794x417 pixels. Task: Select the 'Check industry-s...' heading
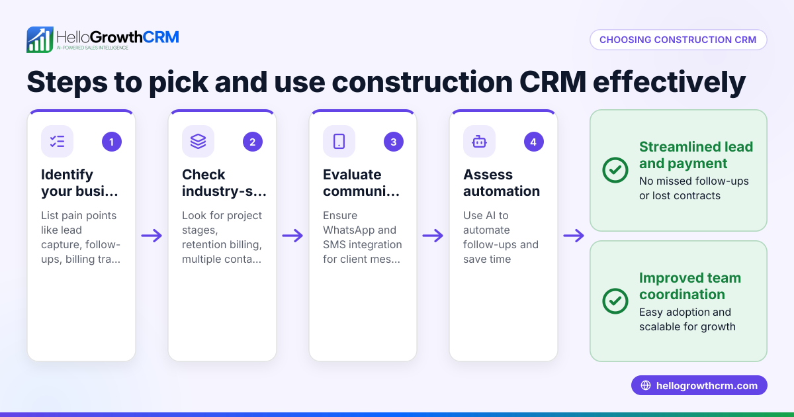click(224, 183)
